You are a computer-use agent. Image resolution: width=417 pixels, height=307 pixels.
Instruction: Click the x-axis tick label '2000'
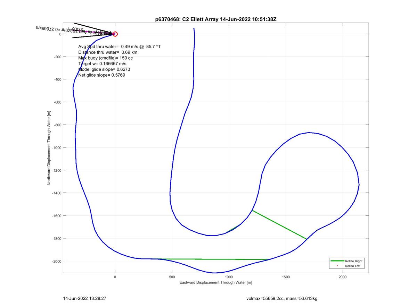tap(343, 277)
